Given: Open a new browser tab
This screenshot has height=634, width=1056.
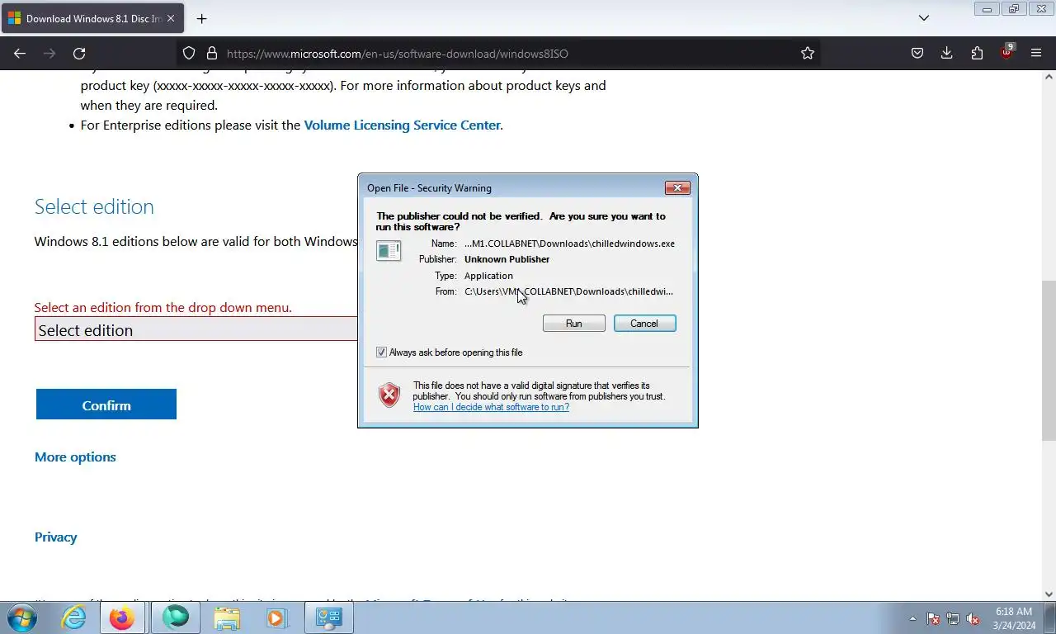Looking at the screenshot, I should click(x=201, y=18).
